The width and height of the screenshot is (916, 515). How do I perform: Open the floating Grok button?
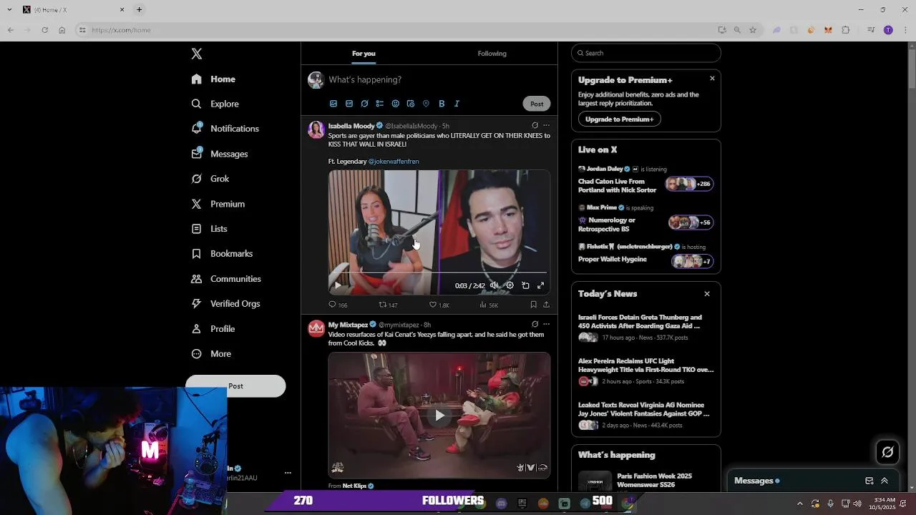point(887,452)
